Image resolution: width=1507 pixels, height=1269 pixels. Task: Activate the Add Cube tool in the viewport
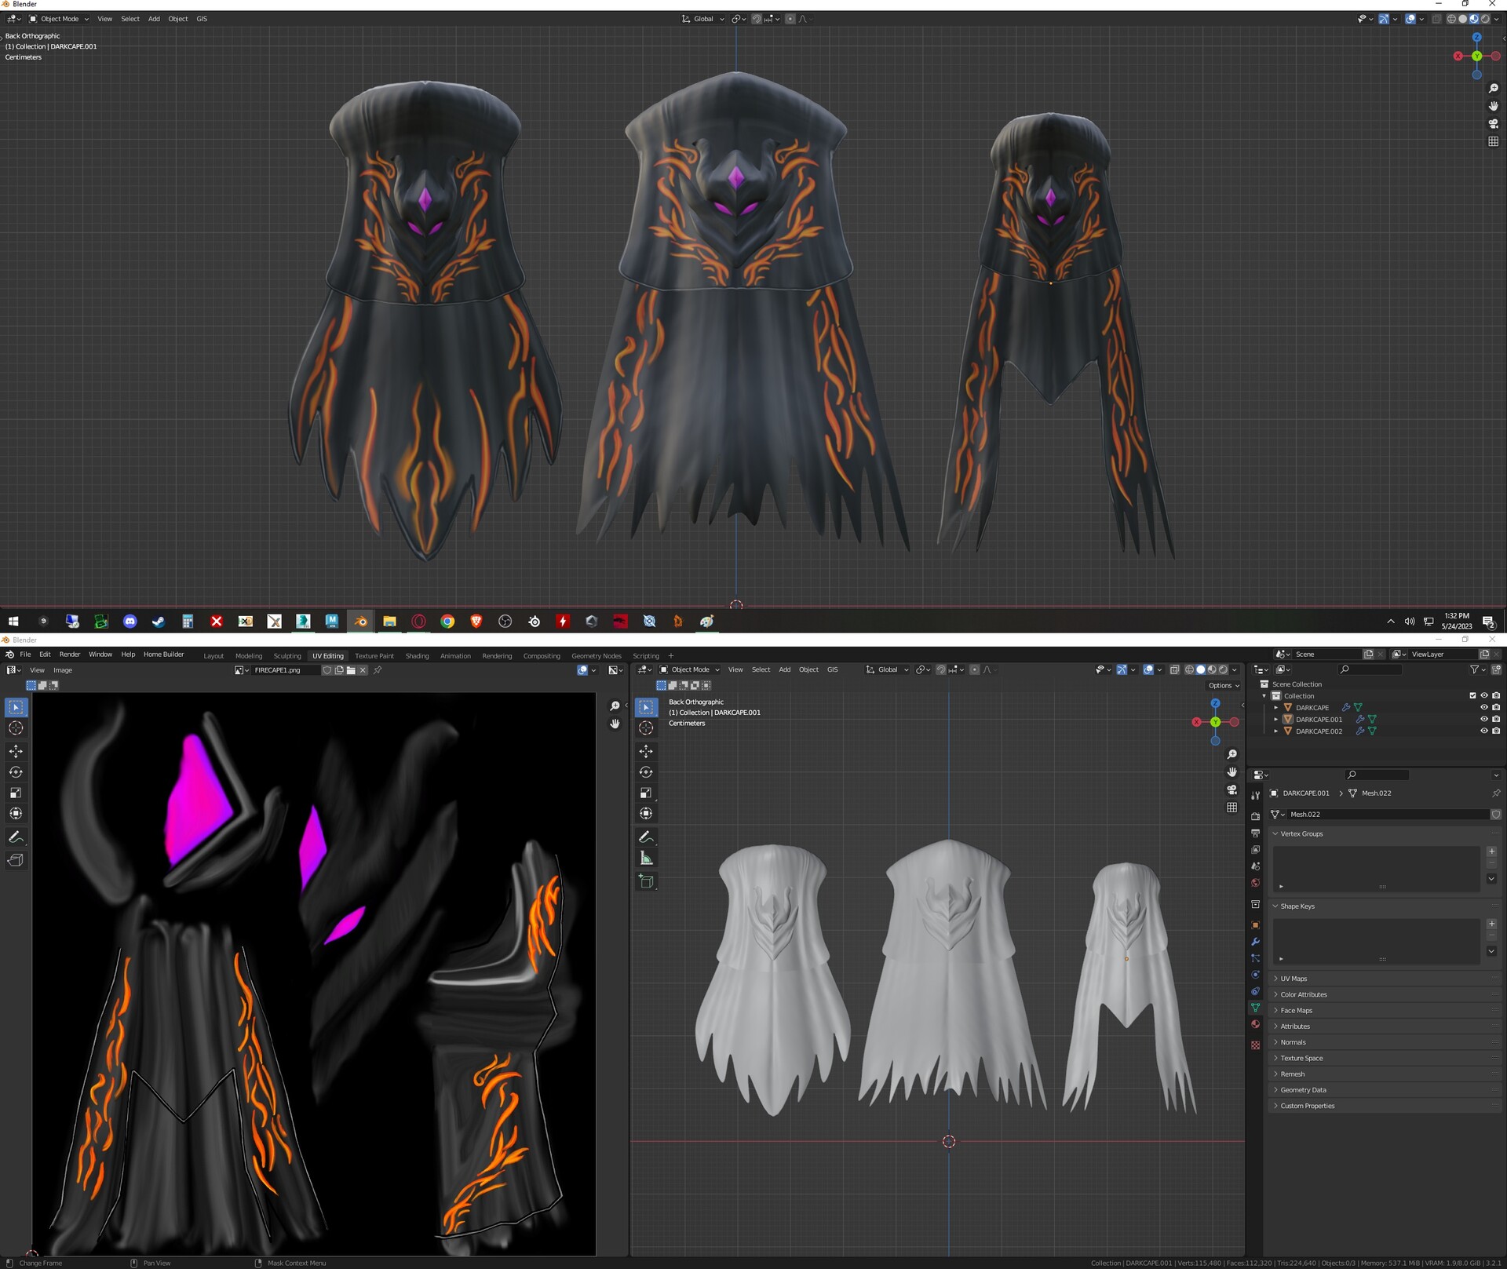tap(646, 881)
